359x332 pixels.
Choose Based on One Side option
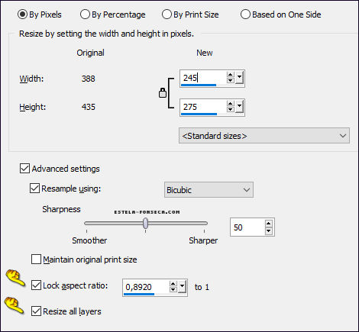tap(280, 15)
